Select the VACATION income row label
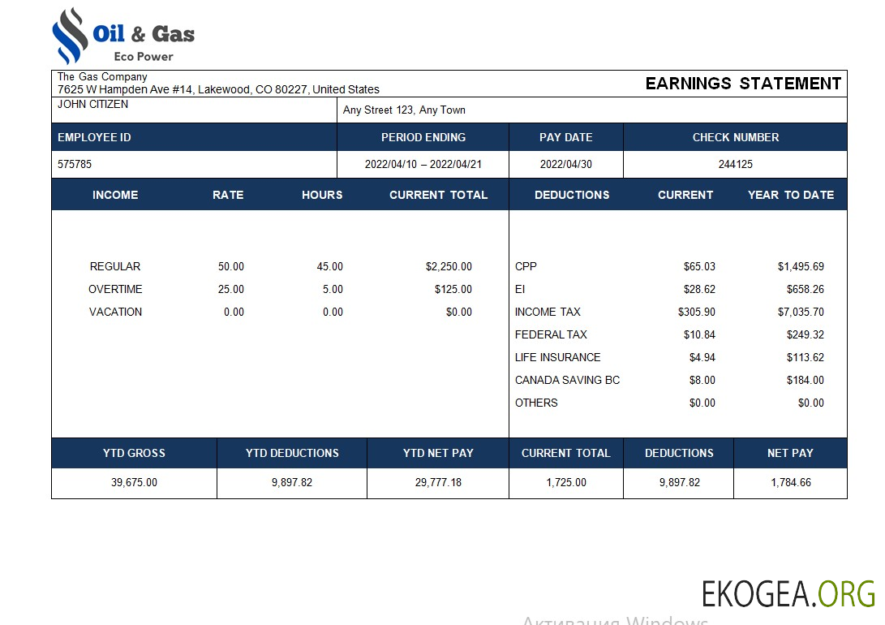This screenshot has width=885, height=625. click(x=115, y=312)
